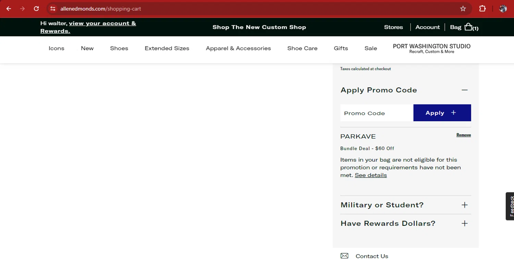Expand the Have Rewards Dollars section

(405, 223)
